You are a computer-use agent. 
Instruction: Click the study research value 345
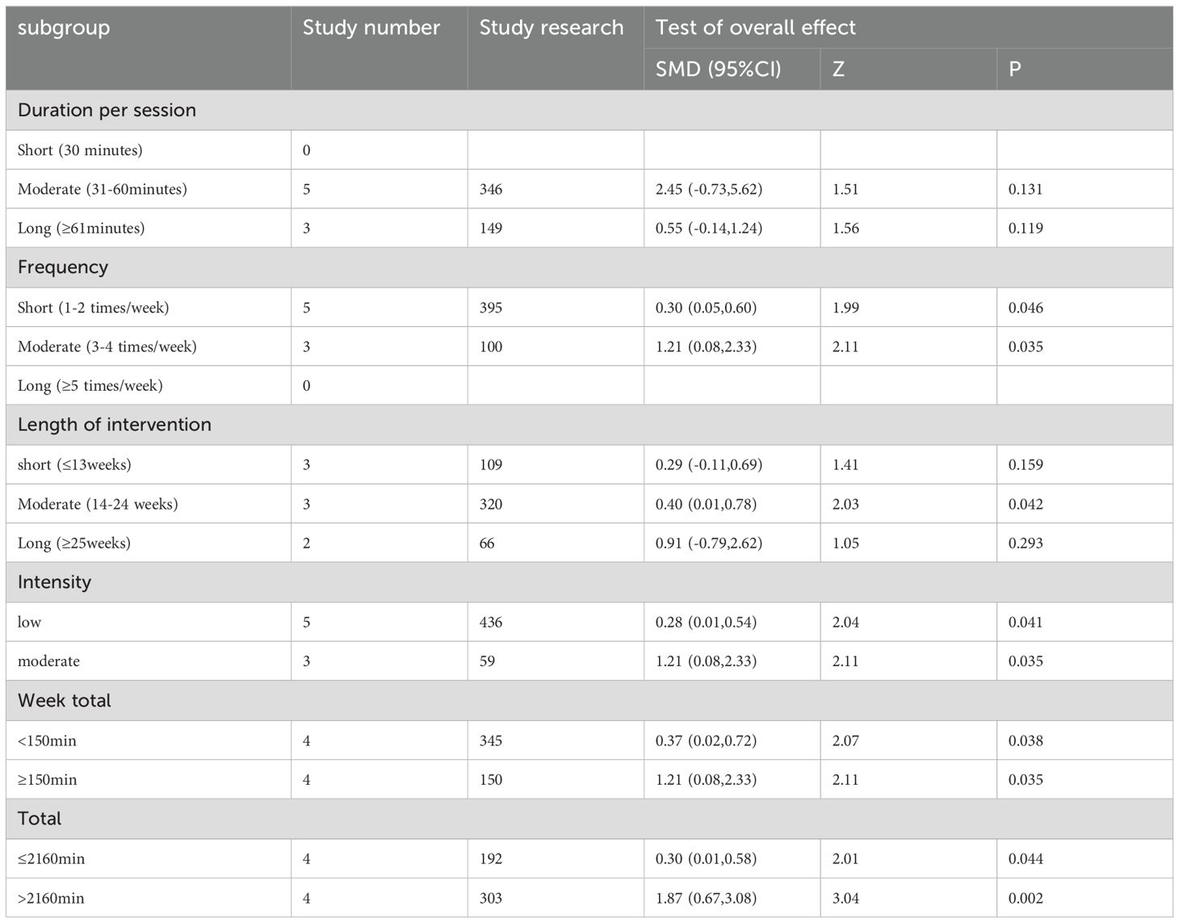[491, 741]
